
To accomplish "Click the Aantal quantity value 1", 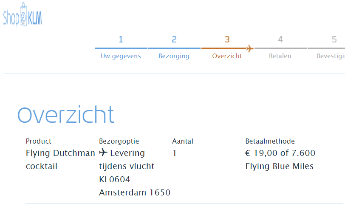I will point(175,153).
